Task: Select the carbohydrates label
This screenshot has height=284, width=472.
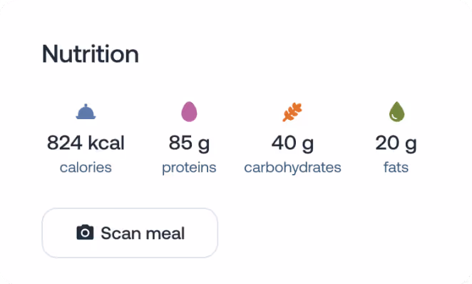Action: click(x=292, y=168)
